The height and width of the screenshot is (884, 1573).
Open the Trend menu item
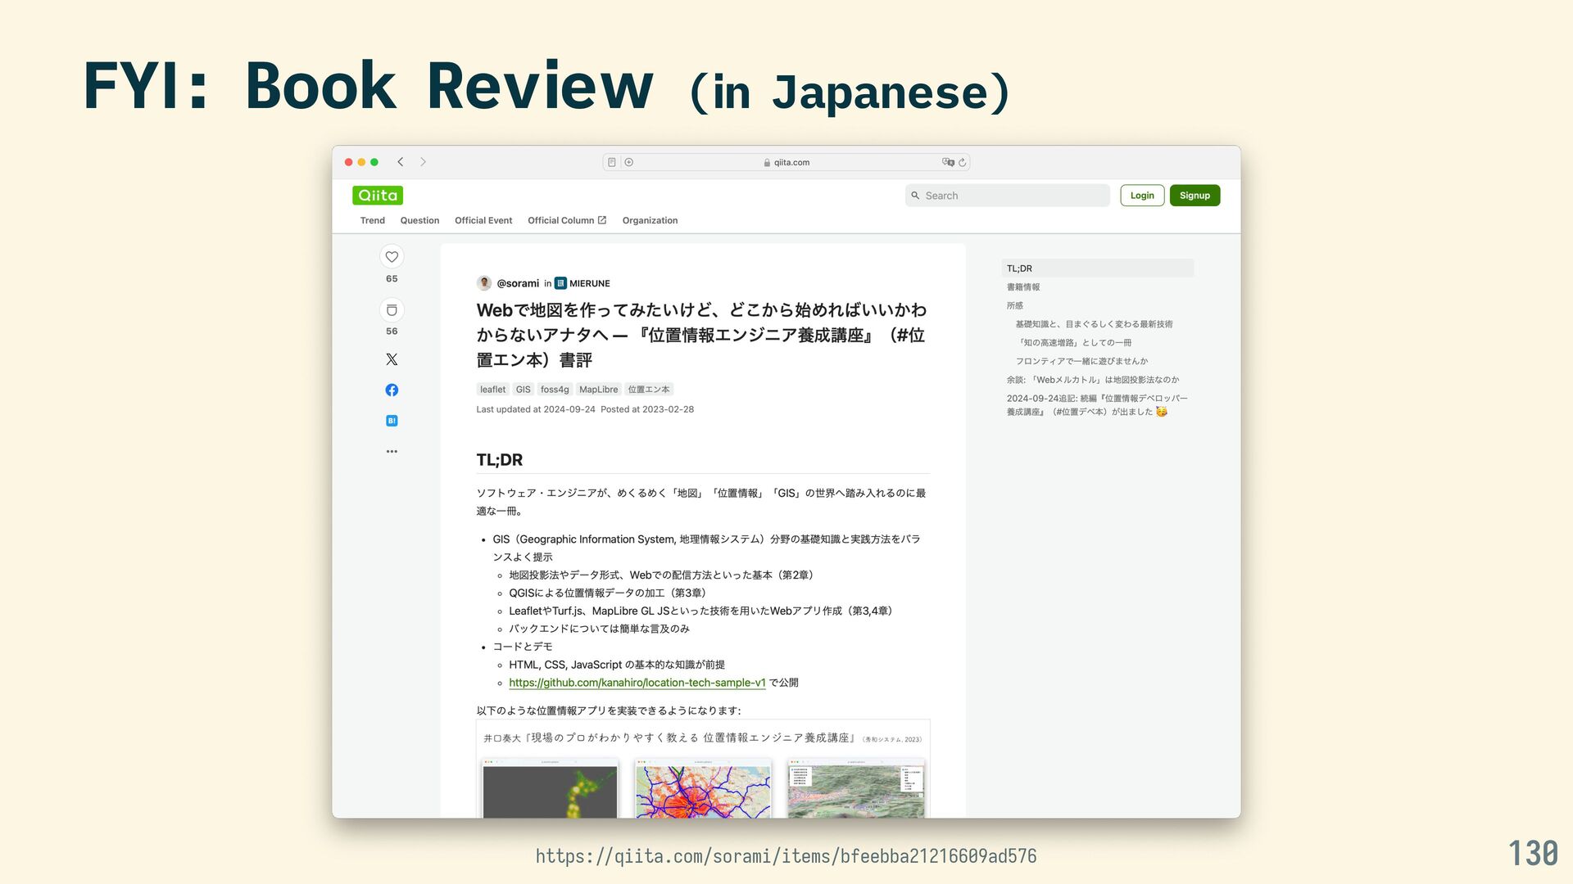coord(372,221)
